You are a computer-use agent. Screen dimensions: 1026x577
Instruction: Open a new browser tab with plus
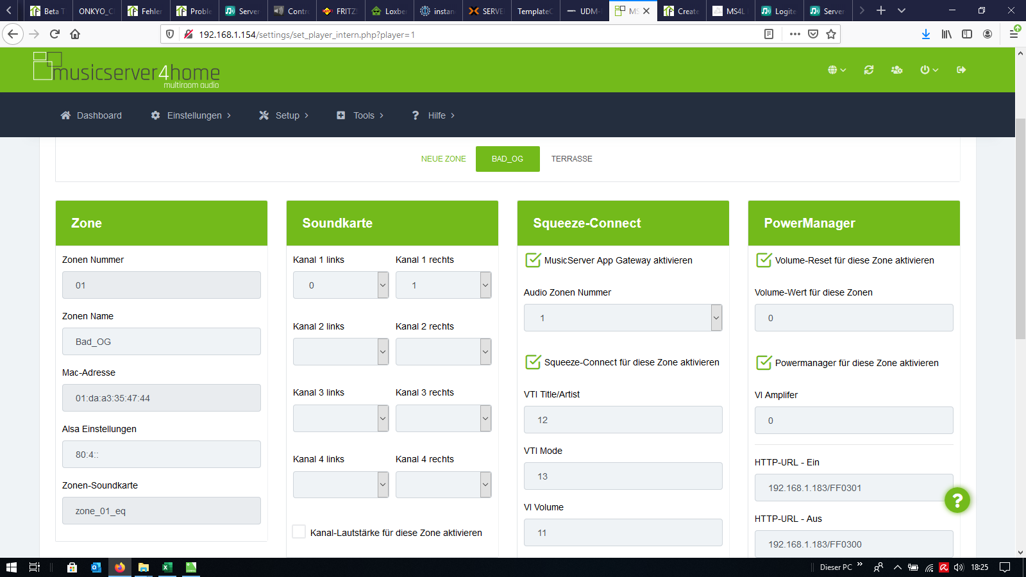[881, 11]
